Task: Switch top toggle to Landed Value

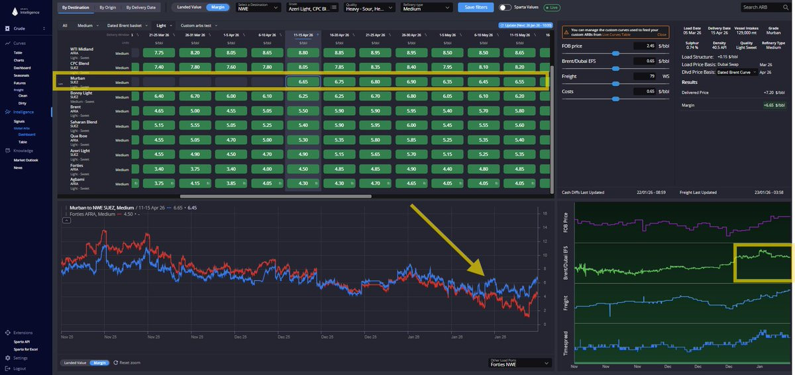Action: [190, 7]
